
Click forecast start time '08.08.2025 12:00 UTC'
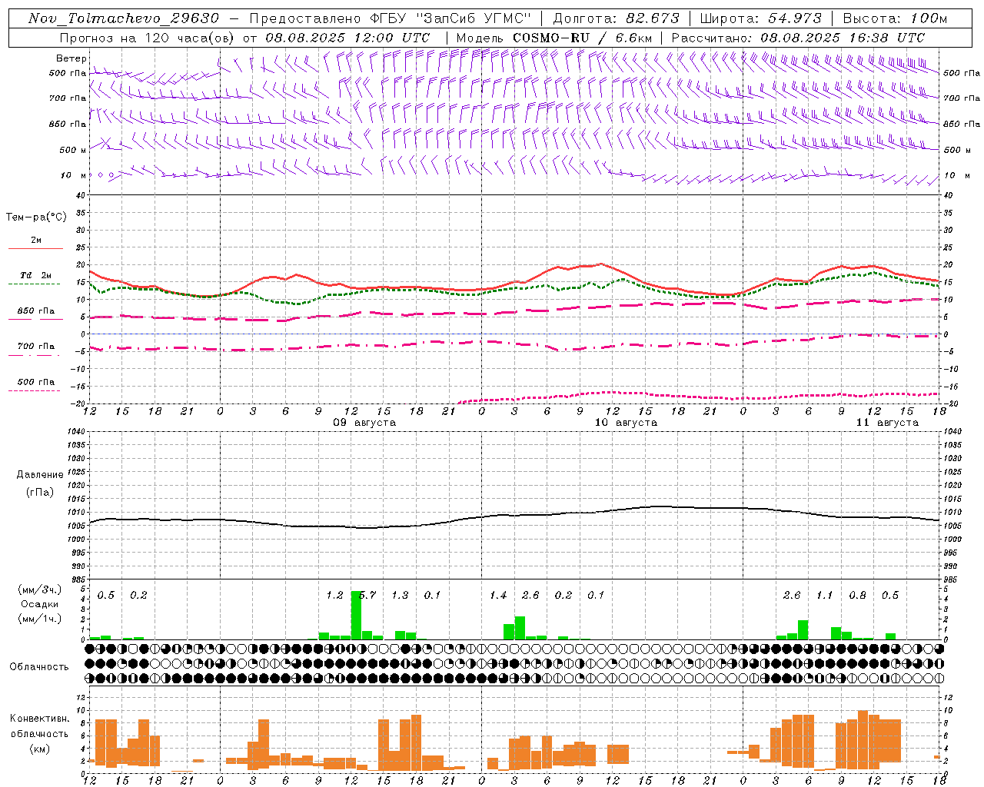tap(347, 38)
